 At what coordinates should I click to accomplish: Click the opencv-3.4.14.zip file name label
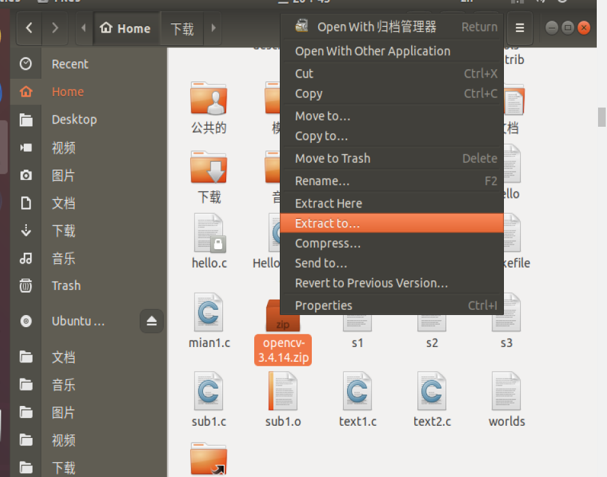(x=283, y=350)
